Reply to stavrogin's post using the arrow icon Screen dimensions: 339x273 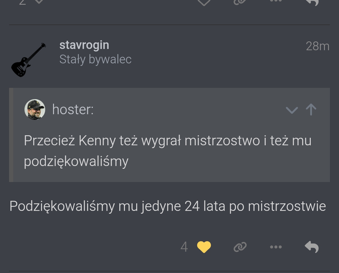[x=312, y=247]
